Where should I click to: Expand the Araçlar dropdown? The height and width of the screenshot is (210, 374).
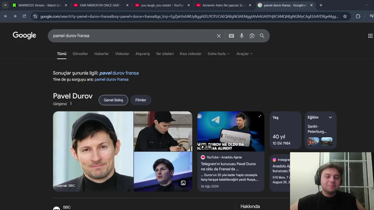point(245,54)
